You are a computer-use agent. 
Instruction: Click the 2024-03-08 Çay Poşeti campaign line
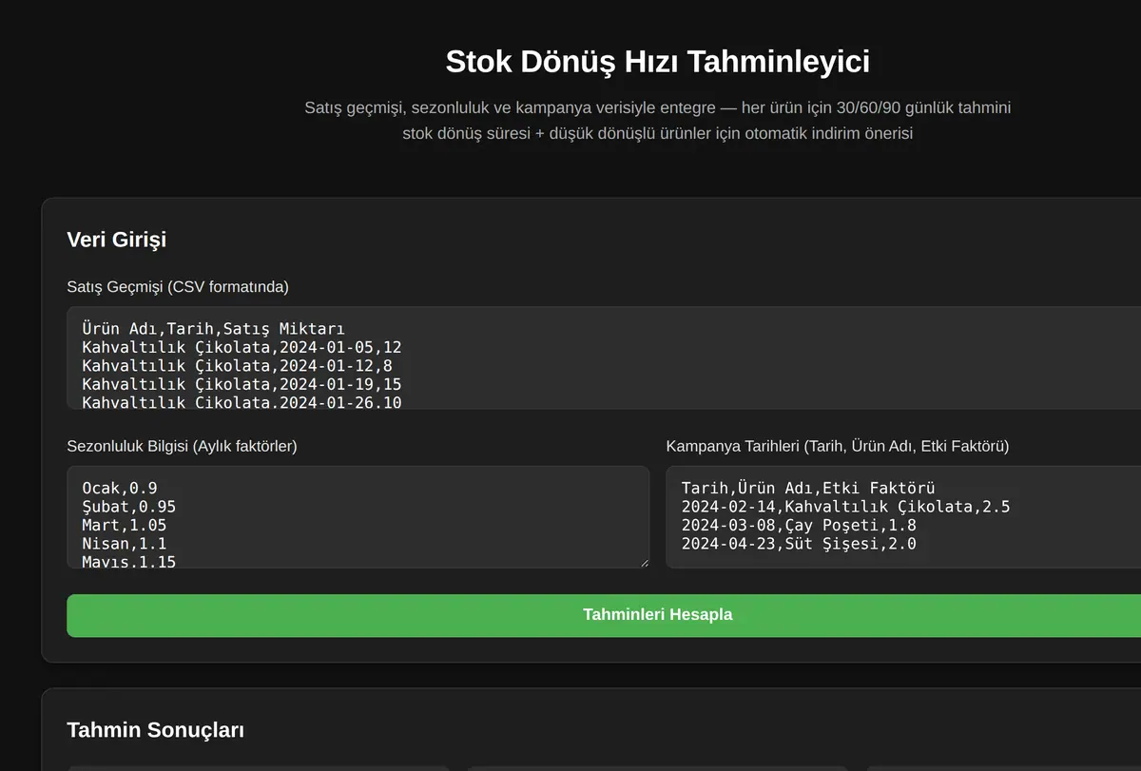799,525
